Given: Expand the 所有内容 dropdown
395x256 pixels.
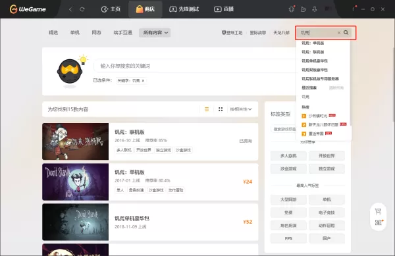Looking at the screenshot, I should pos(155,33).
